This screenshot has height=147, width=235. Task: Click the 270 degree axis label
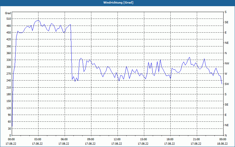tap(9, 74)
